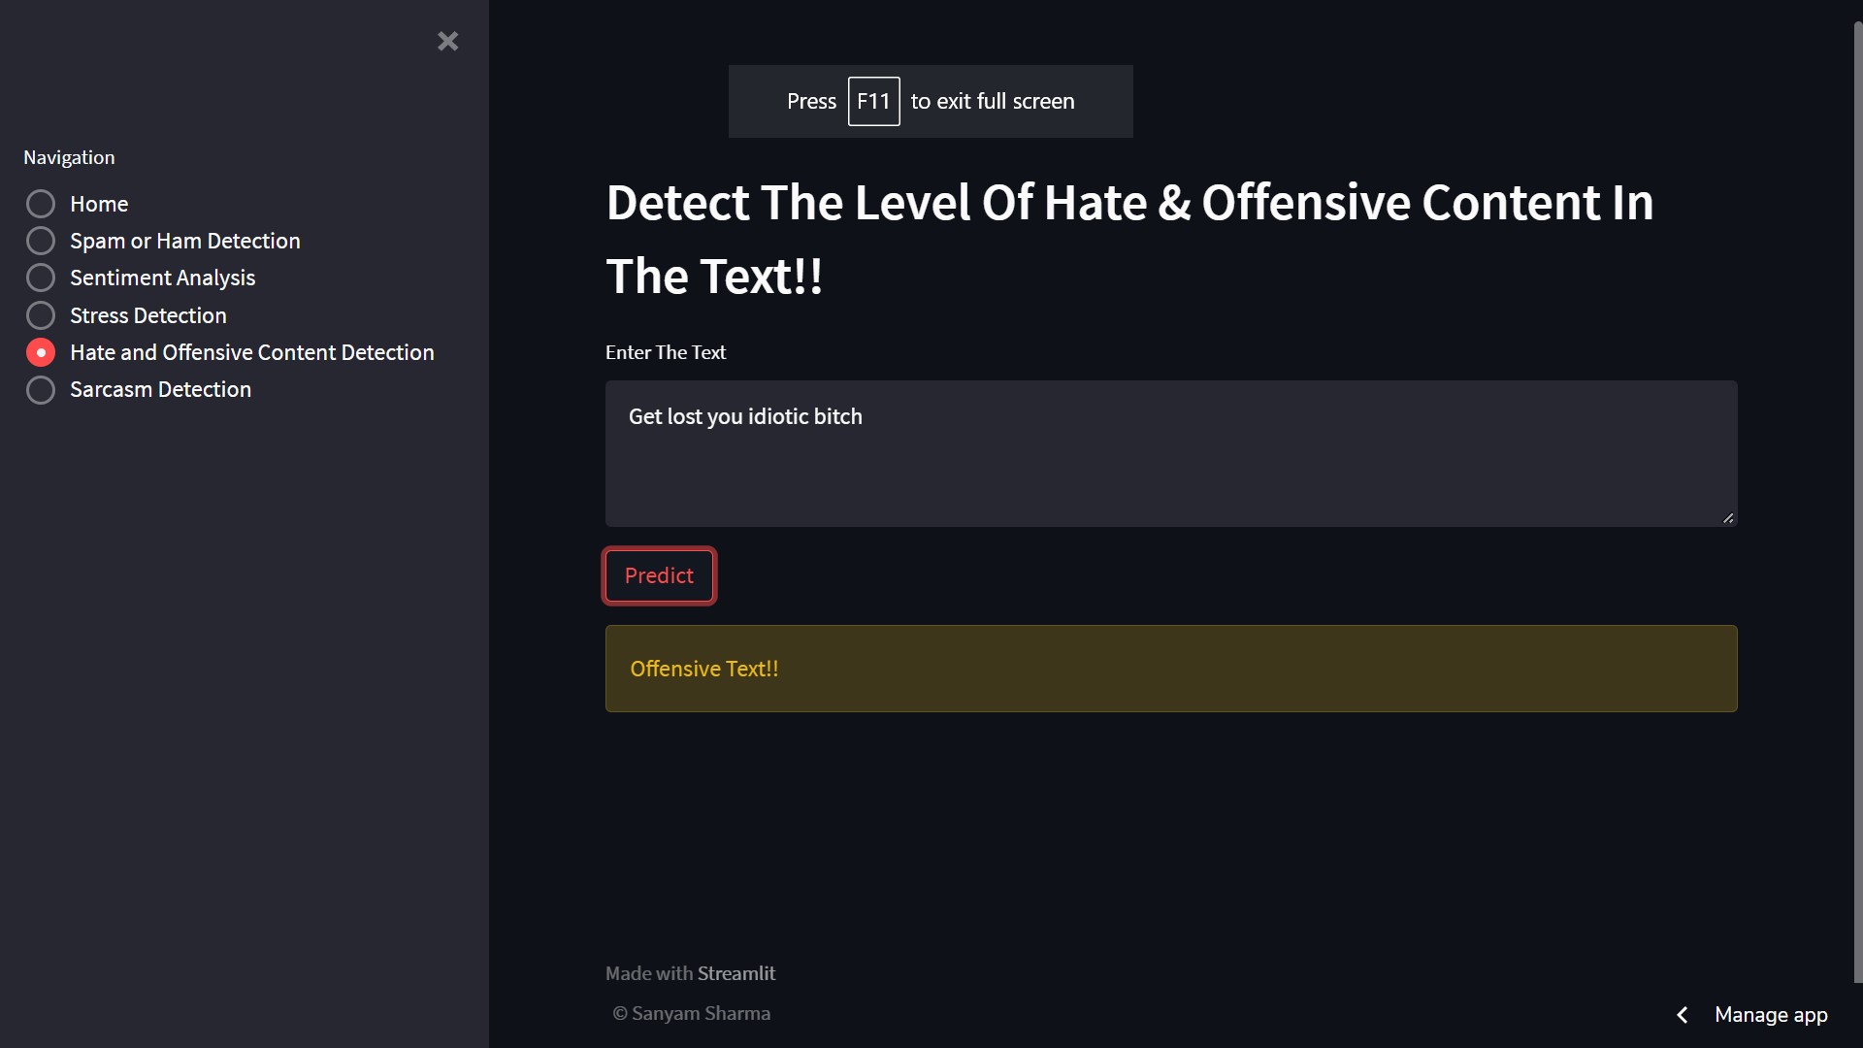This screenshot has width=1863, height=1048.
Task: Click the Offensive Text!! result message
Action: pos(1171,669)
